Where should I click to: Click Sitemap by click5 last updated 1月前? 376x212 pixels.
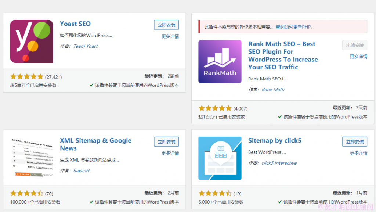(x=350, y=193)
